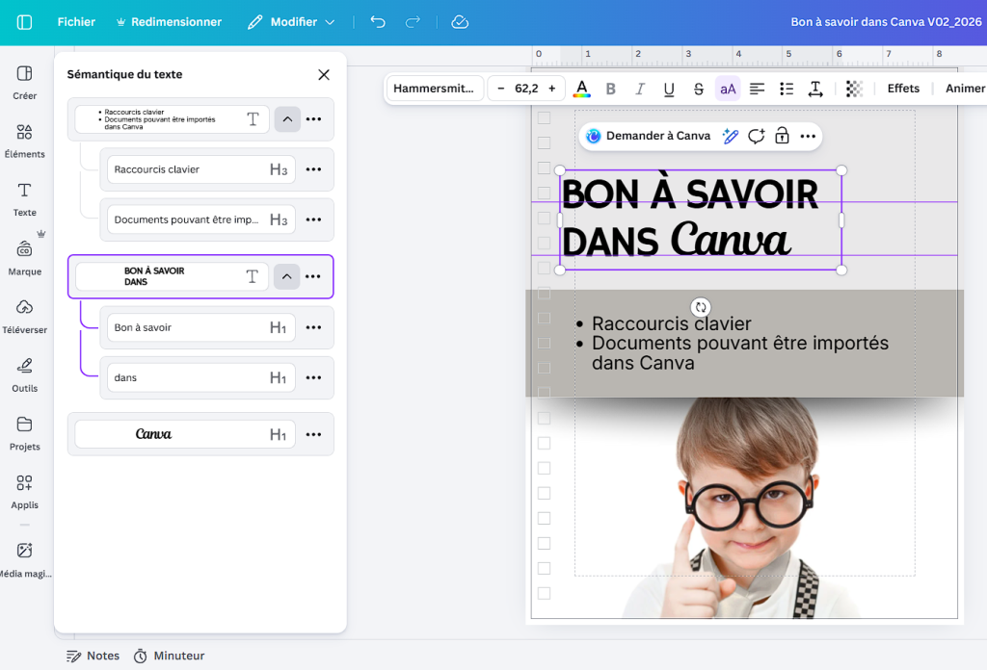Open the Notes panel at the bottom
This screenshot has width=987, height=670.
coord(93,656)
